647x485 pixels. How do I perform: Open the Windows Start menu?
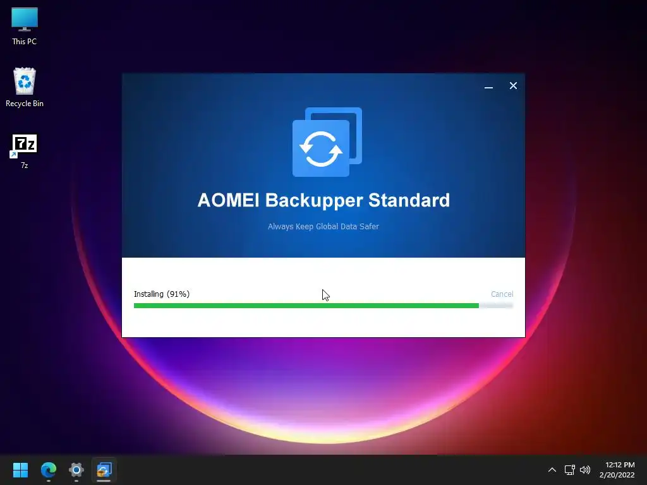click(20, 470)
